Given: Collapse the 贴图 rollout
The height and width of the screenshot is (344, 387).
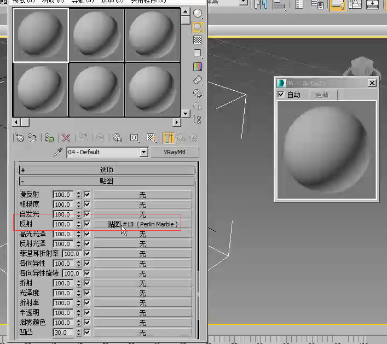Looking at the screenshot, I should (107, 181).
